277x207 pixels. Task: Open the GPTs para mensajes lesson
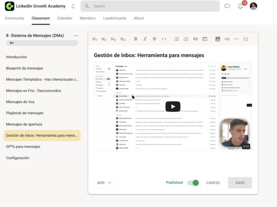click(x=23, y=146)
